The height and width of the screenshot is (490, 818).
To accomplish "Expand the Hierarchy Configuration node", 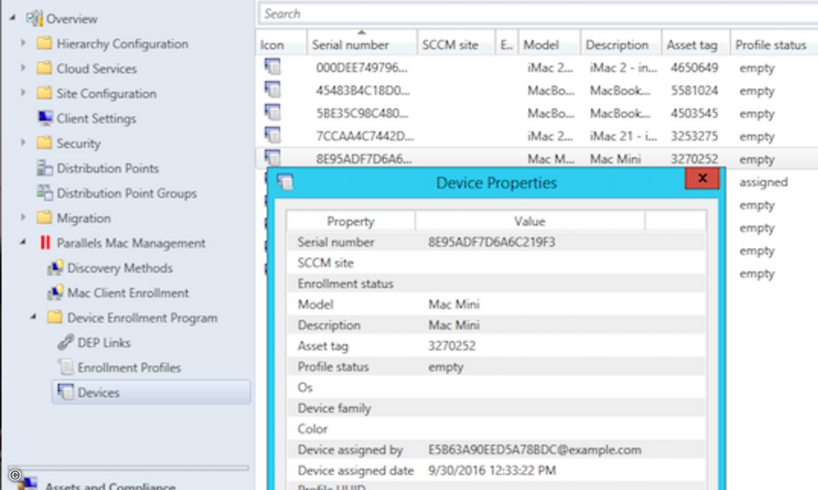I will pos(24,44).
